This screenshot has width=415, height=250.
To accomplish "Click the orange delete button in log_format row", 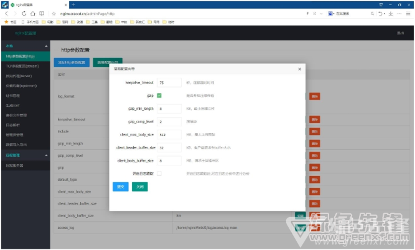I will [314, 96].
